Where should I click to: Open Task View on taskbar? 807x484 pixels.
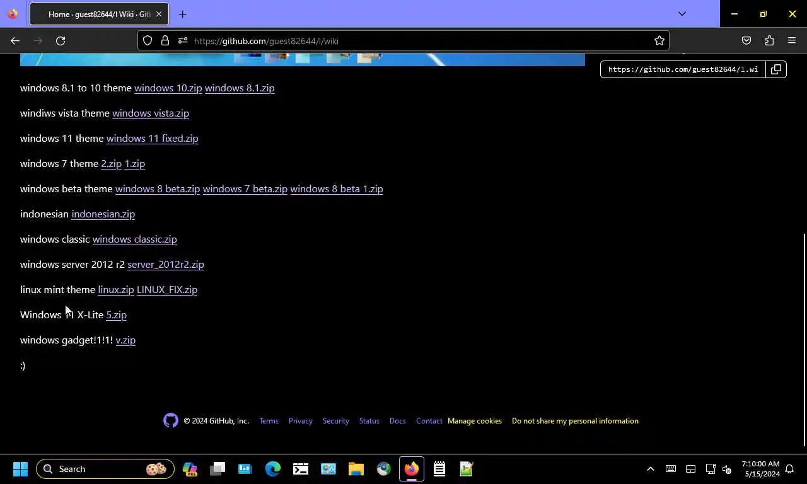click(x=218, y=469)
